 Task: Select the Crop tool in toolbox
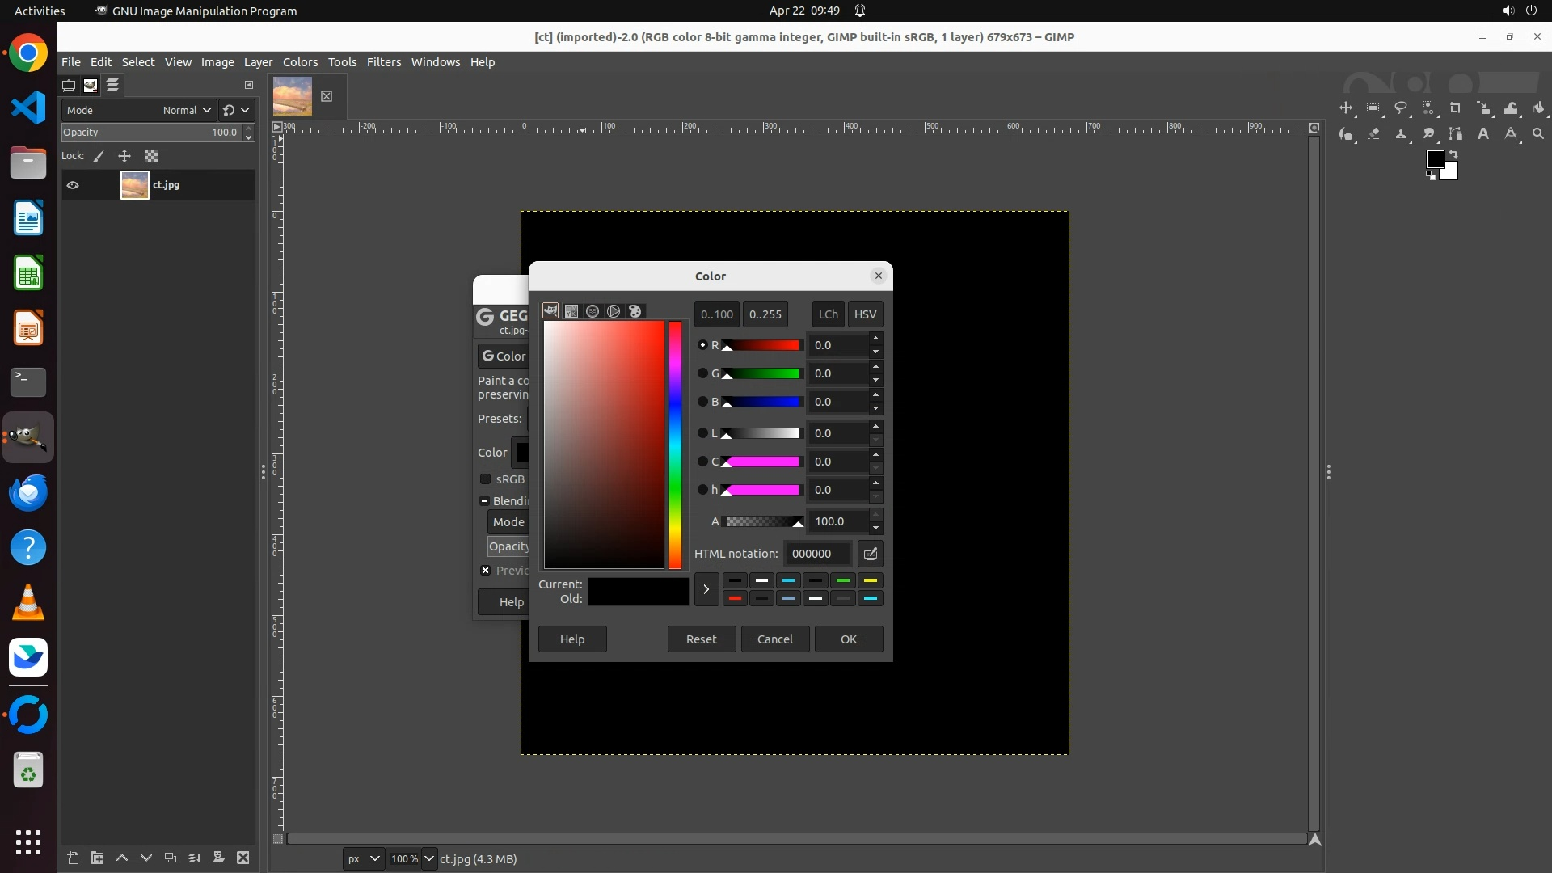[x=1456, y=108]
